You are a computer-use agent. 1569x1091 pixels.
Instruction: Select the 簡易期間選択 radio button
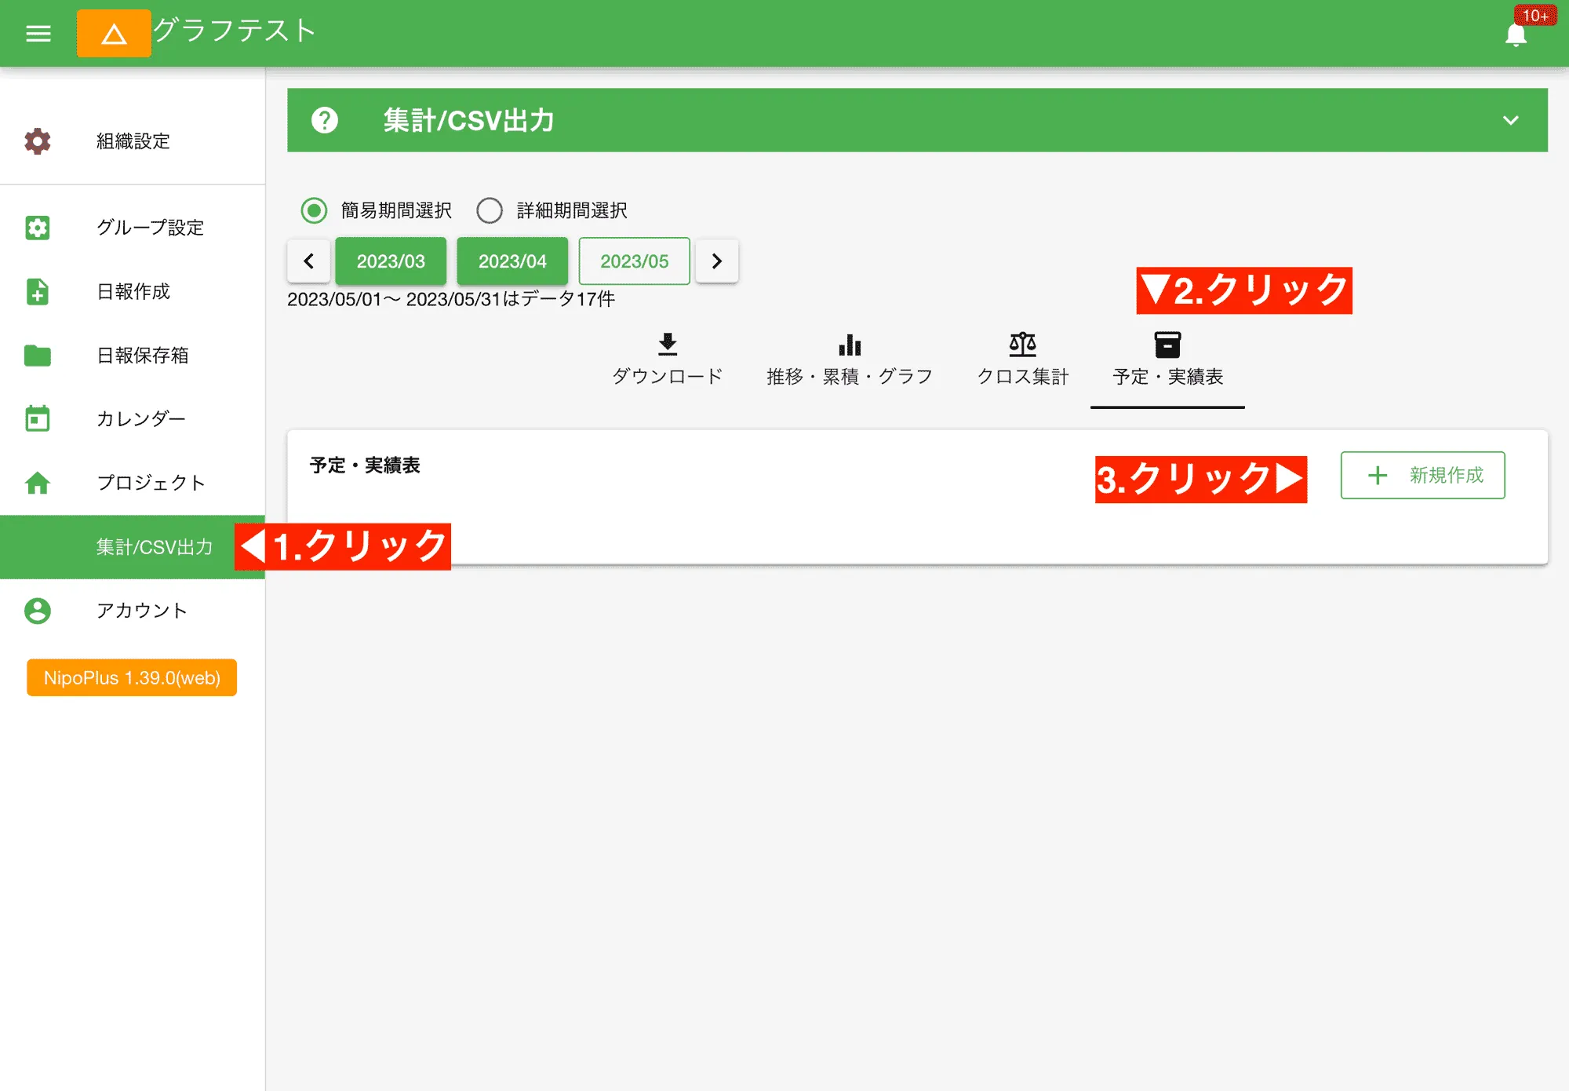(313, 210)
